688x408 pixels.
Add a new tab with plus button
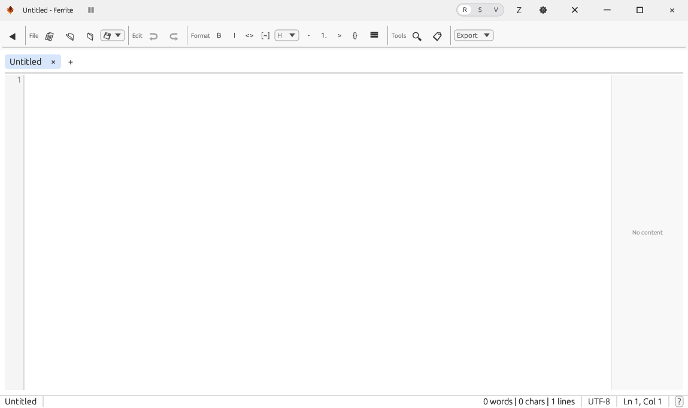[x=71, y=62]
